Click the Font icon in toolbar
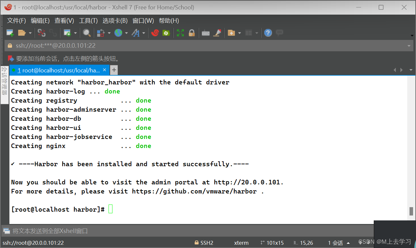The image size is (416, 248). [x=135, y=33]
